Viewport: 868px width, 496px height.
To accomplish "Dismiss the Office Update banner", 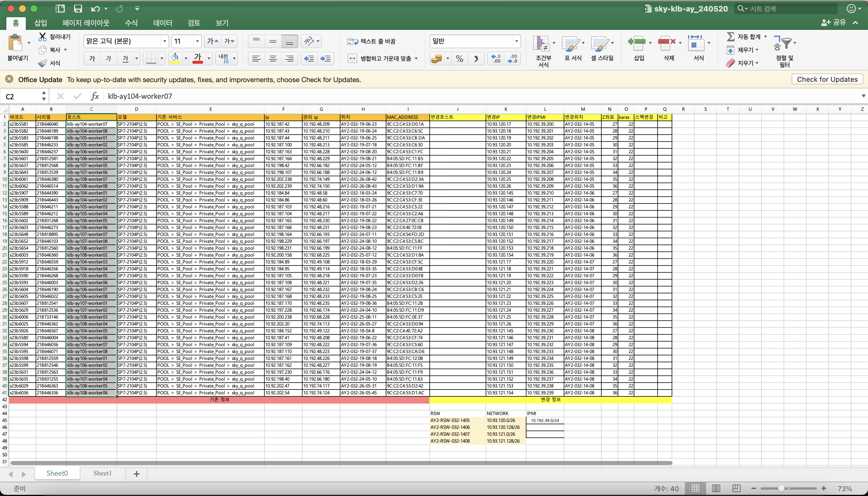I will coord(9,79).
